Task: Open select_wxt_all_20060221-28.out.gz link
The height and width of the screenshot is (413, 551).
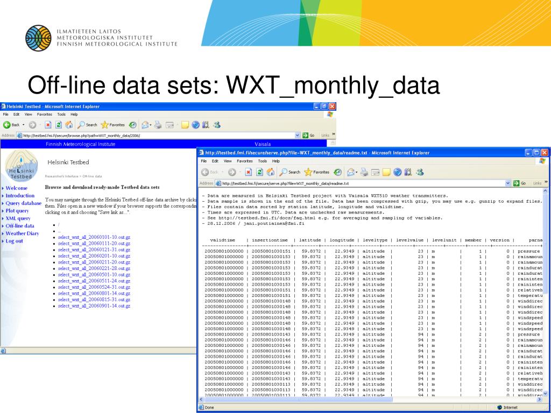Action: (x=94, y=268)
